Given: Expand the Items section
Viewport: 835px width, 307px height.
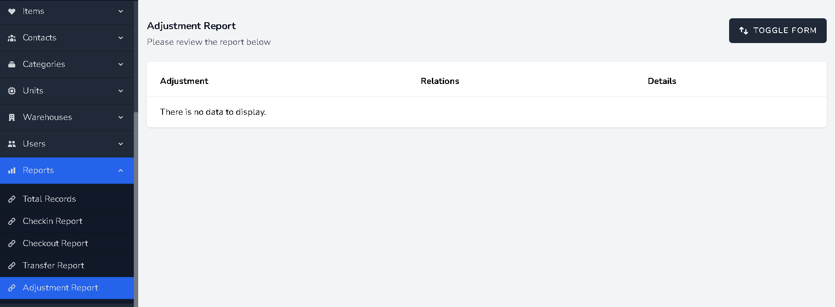Looking at the screenshot, I should (x=121, y=11).
